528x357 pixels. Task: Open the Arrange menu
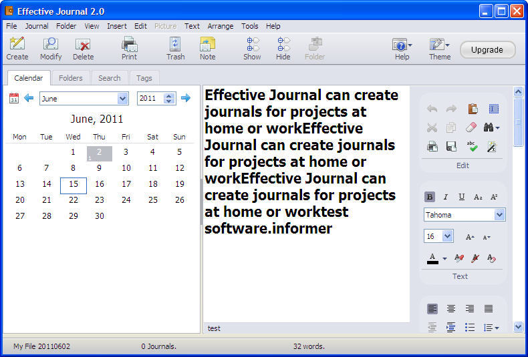tap(221, 26)
